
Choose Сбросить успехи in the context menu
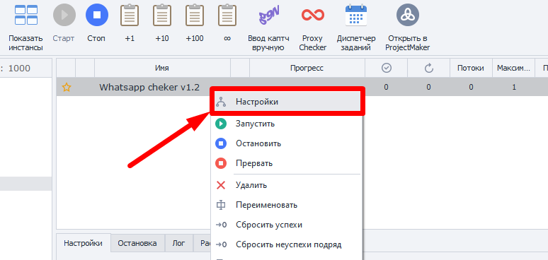pos(287,225)
